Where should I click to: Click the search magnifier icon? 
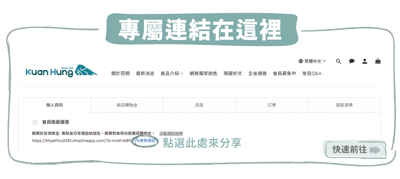(x=339, y=61)
